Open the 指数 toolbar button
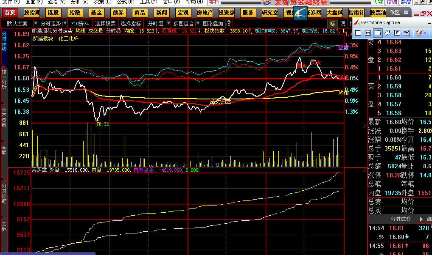This screenshot has height=255, width=432. click(x=75, y=13)
